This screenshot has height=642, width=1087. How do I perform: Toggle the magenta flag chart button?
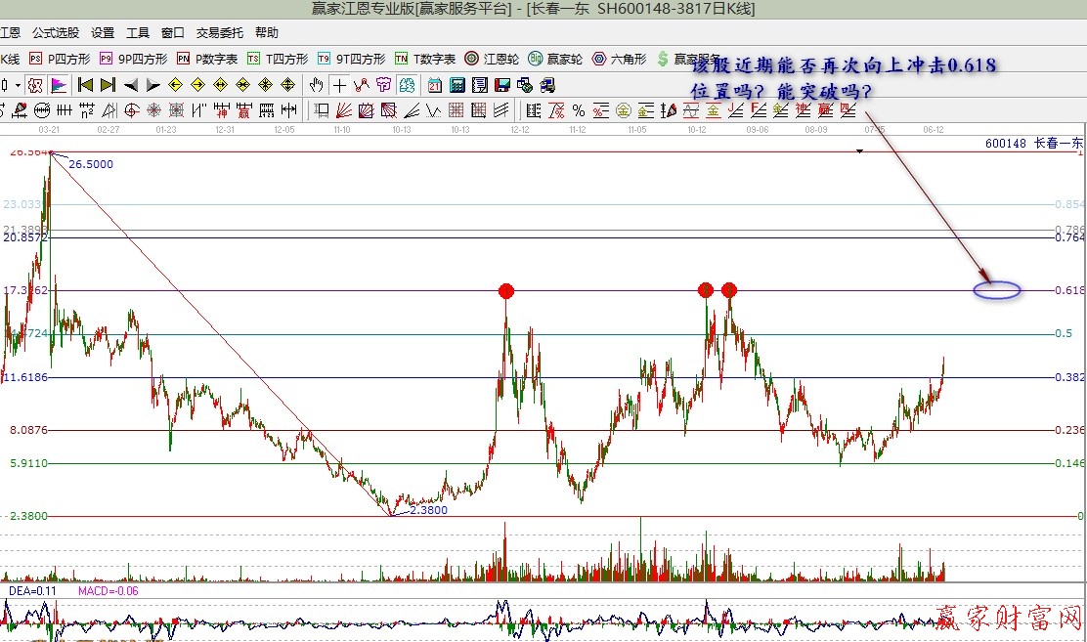pyautogui.click(x=59, y=85)
